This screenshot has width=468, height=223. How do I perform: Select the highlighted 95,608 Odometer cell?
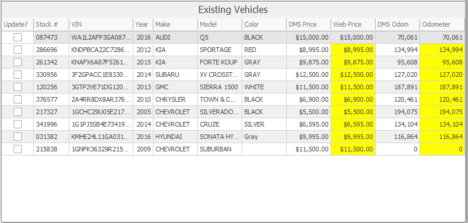click(x=443, y=62)
